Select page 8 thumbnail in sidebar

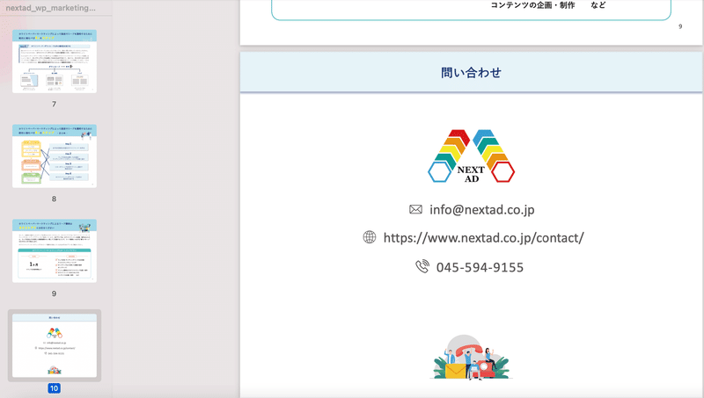(55, 156)
